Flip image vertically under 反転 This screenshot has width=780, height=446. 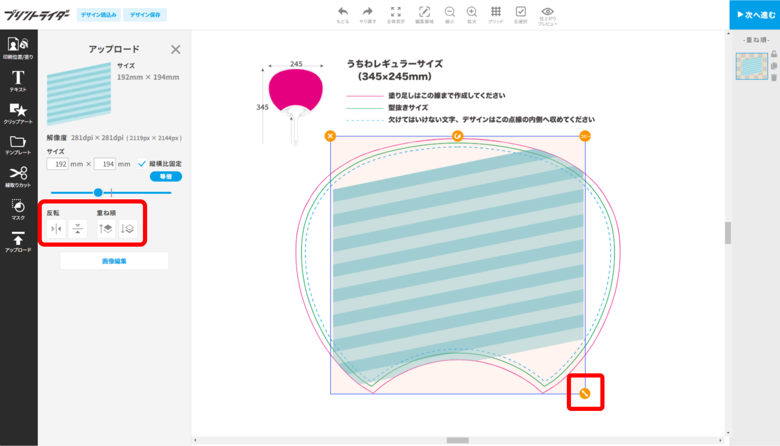point(78,229)
